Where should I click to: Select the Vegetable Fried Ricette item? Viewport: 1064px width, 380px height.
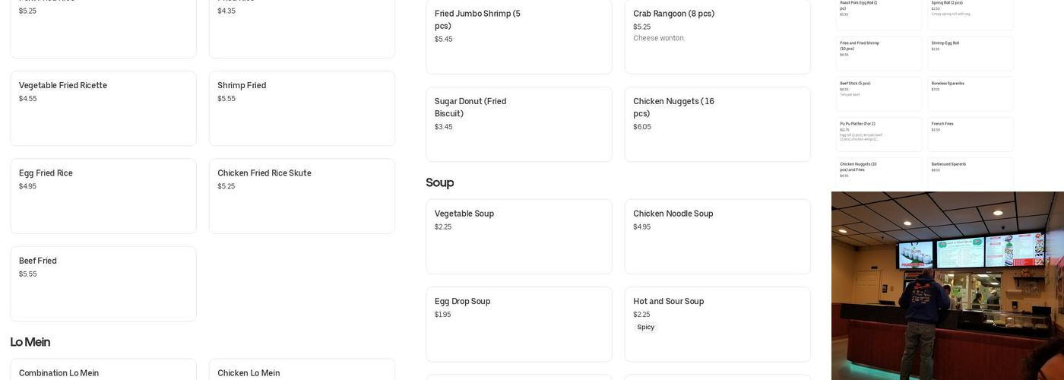(x=103, y=108)
